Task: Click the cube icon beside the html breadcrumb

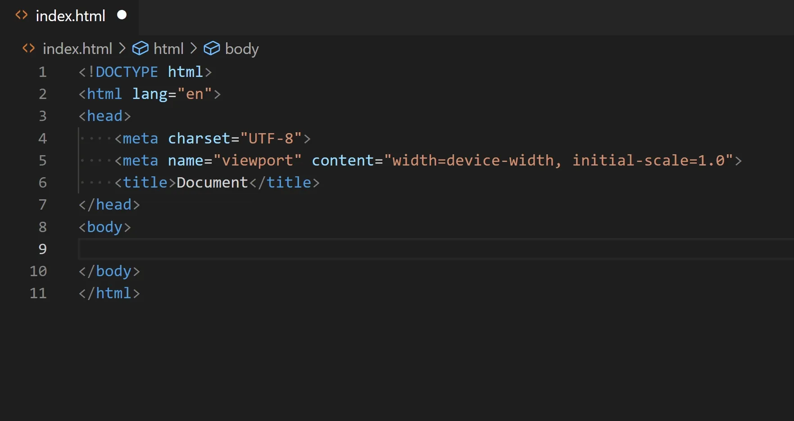Action: pyautogui.click(x=140, y=48)
